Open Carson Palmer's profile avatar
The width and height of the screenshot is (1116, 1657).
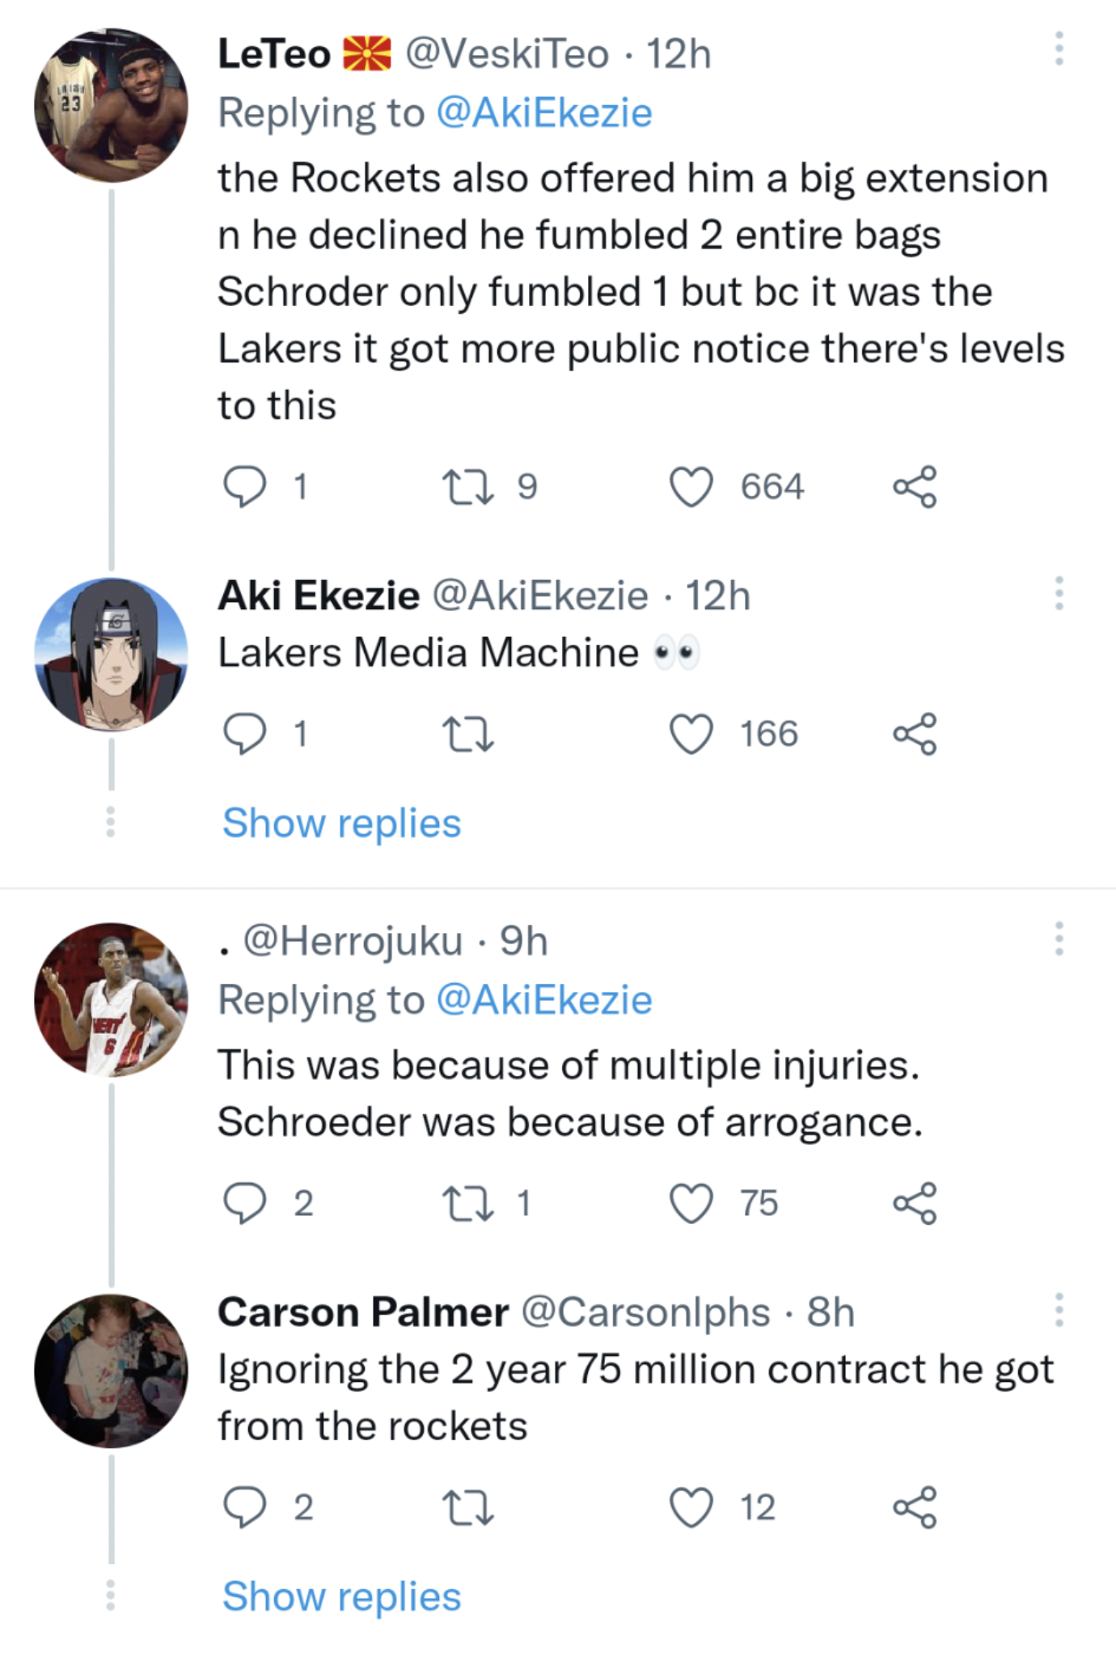point(111,1371)
